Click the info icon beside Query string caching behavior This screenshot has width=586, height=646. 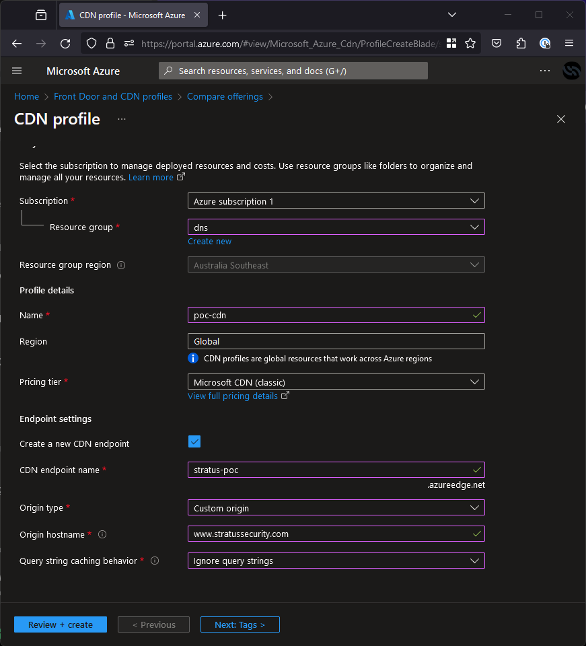pos(155,561)
